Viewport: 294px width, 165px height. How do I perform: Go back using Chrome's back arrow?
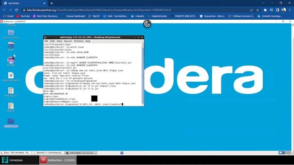(4, 10)
